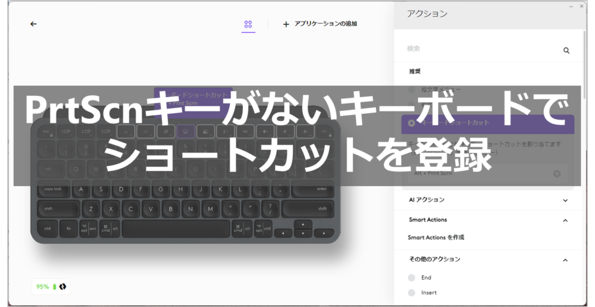Expand the AI アクション section
Image resolution: width=595 pixels, height=307 pixels.
[565, 201]
